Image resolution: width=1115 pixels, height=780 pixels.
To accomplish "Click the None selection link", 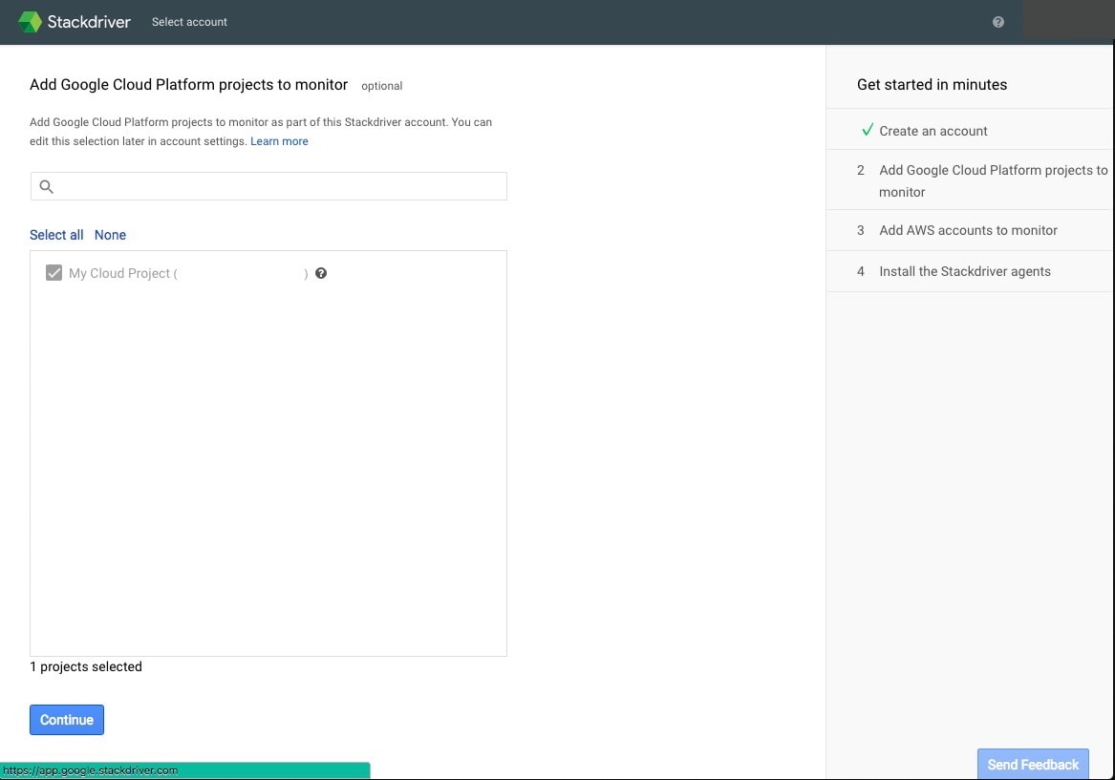I will coord(110,235).
